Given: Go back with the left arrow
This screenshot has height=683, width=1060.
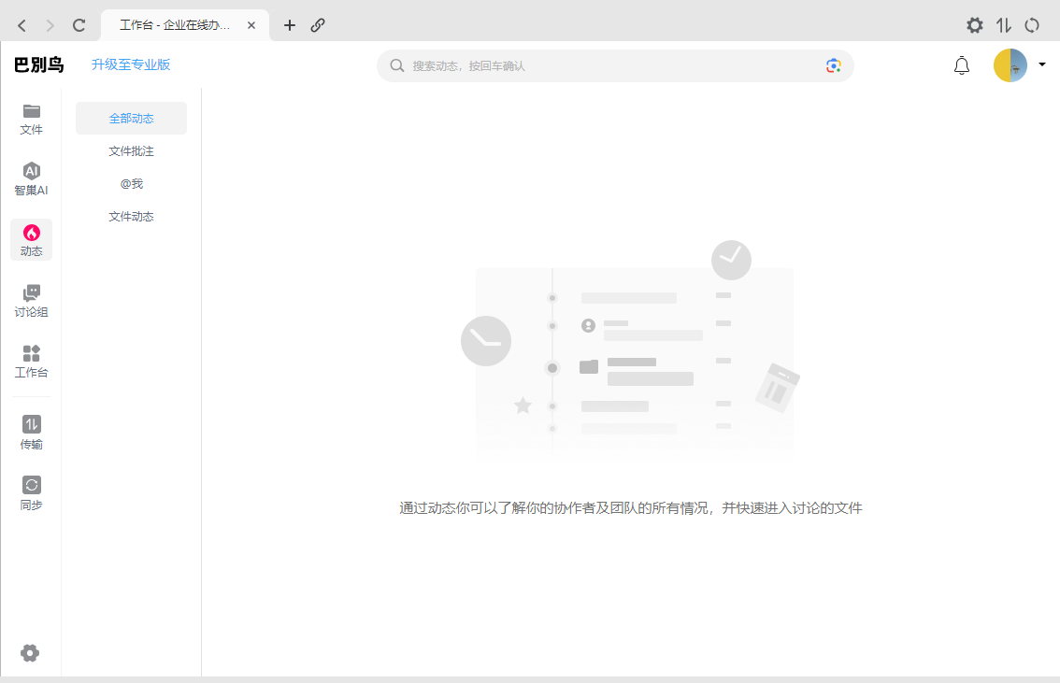Looking at the screenshot, I should [21, 25].
